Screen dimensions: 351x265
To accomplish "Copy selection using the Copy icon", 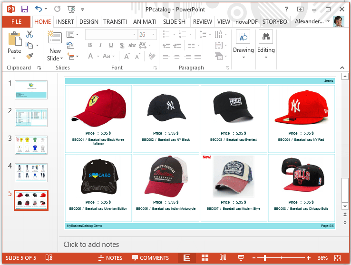I will (x=29, y=45).
